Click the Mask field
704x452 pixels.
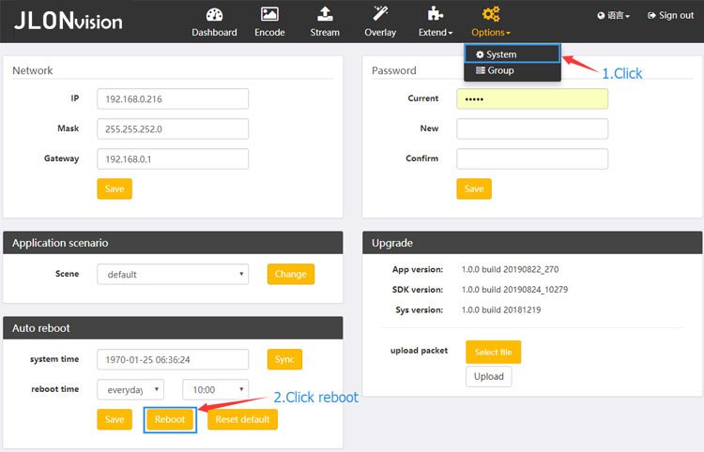pos(173,128)
